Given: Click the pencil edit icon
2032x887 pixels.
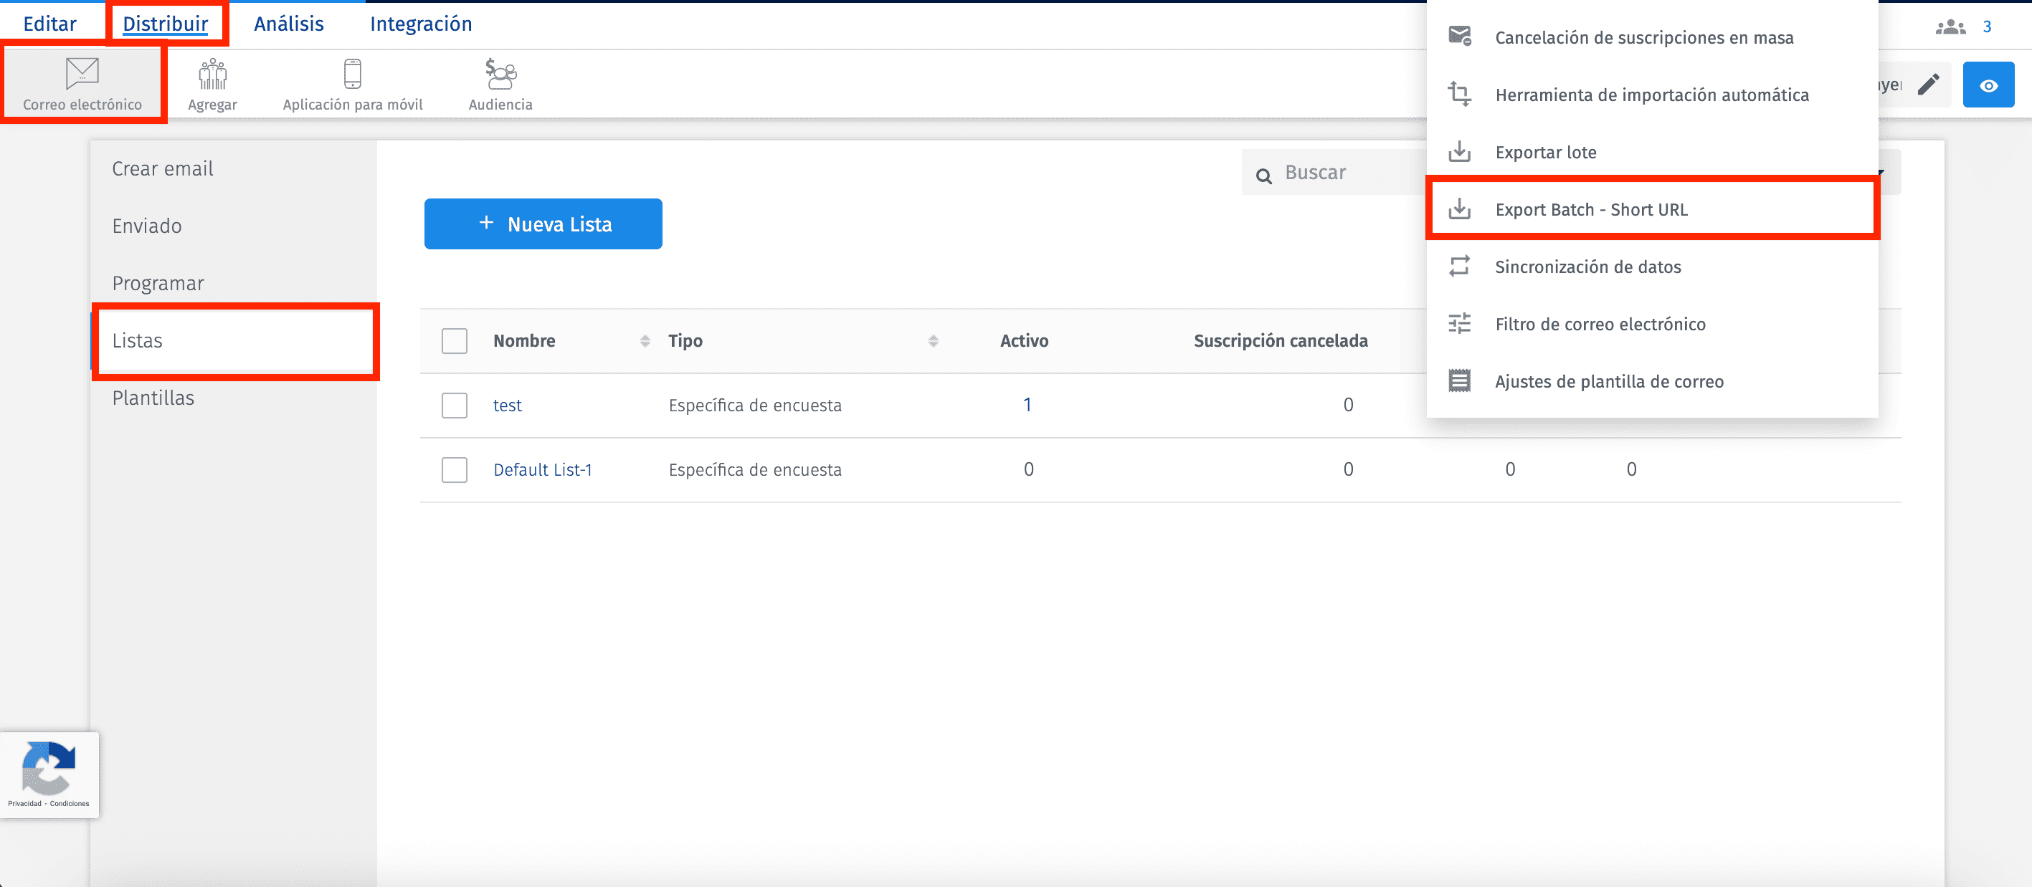Looking at the screenshot, I should (1929, 84).
